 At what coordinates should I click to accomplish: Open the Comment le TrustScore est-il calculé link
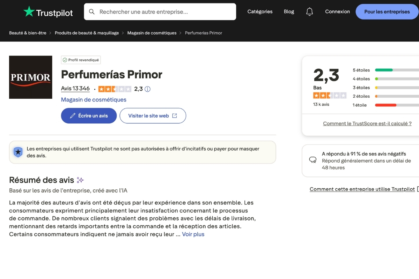coord(368,123)
